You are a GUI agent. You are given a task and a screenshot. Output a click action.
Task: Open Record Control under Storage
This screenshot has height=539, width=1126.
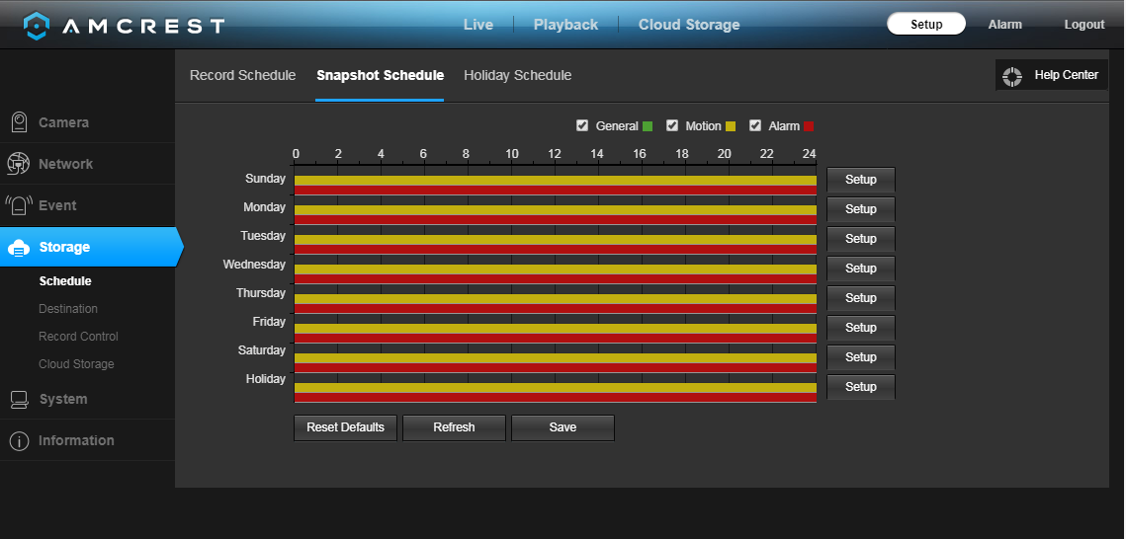click(x=78, y=337)
